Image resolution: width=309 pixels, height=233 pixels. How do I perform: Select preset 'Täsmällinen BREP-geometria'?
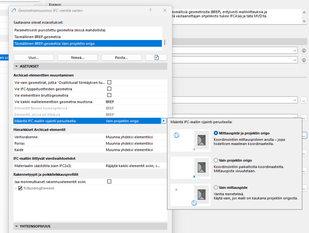[x=37, y=37]
